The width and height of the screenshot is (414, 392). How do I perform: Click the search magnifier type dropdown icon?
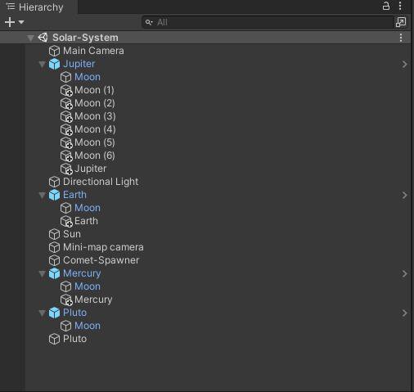(x=149, y=22)
